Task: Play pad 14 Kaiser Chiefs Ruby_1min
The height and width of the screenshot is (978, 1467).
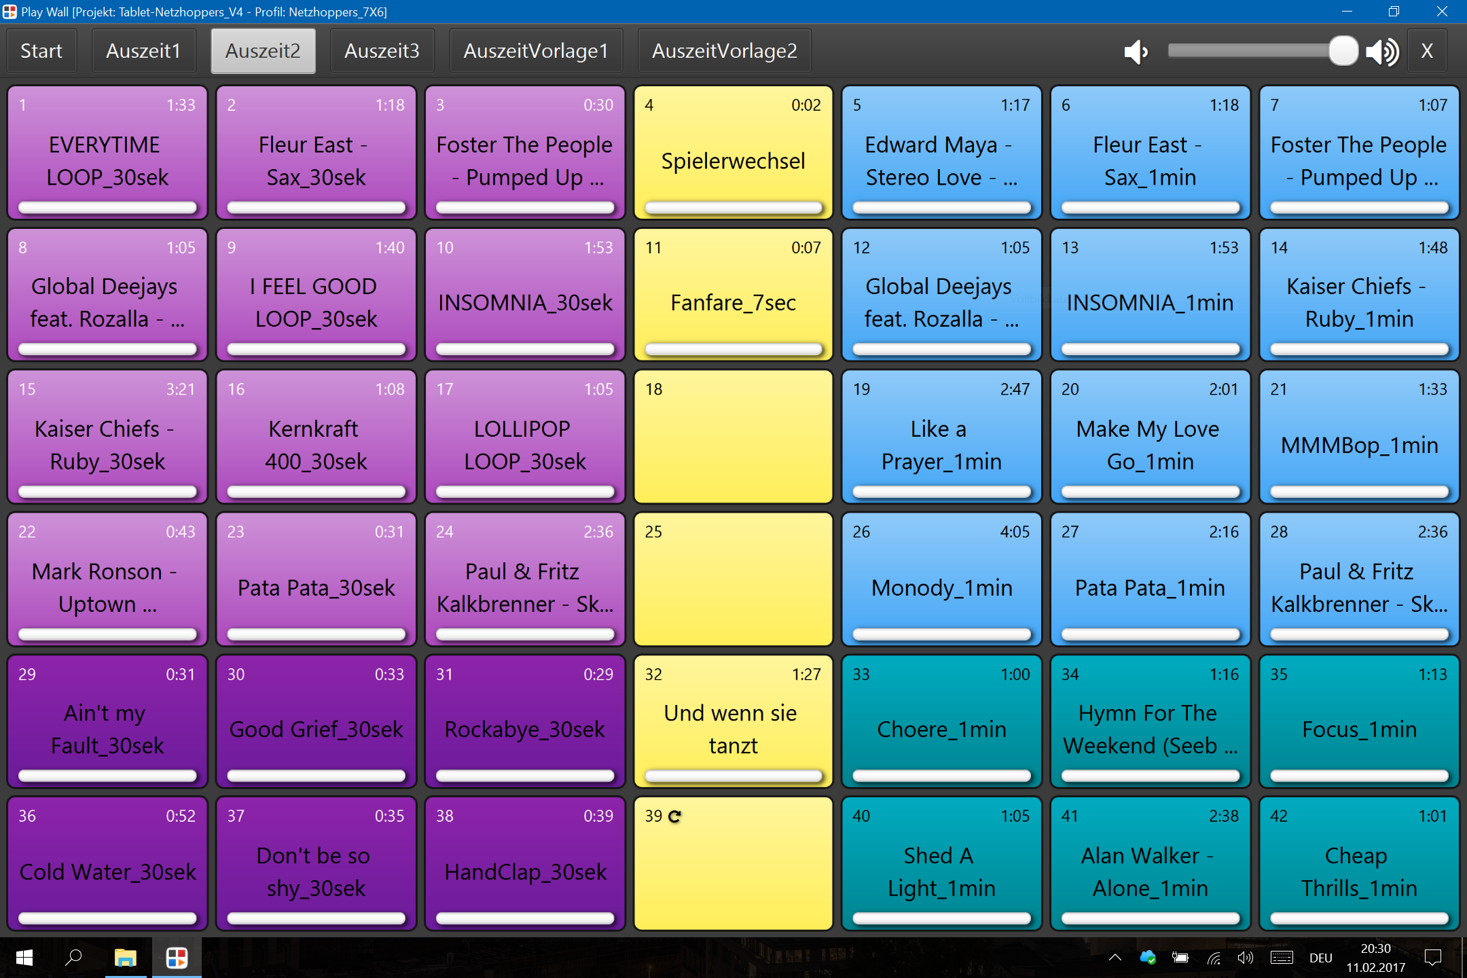Action: coord(1359,295)
